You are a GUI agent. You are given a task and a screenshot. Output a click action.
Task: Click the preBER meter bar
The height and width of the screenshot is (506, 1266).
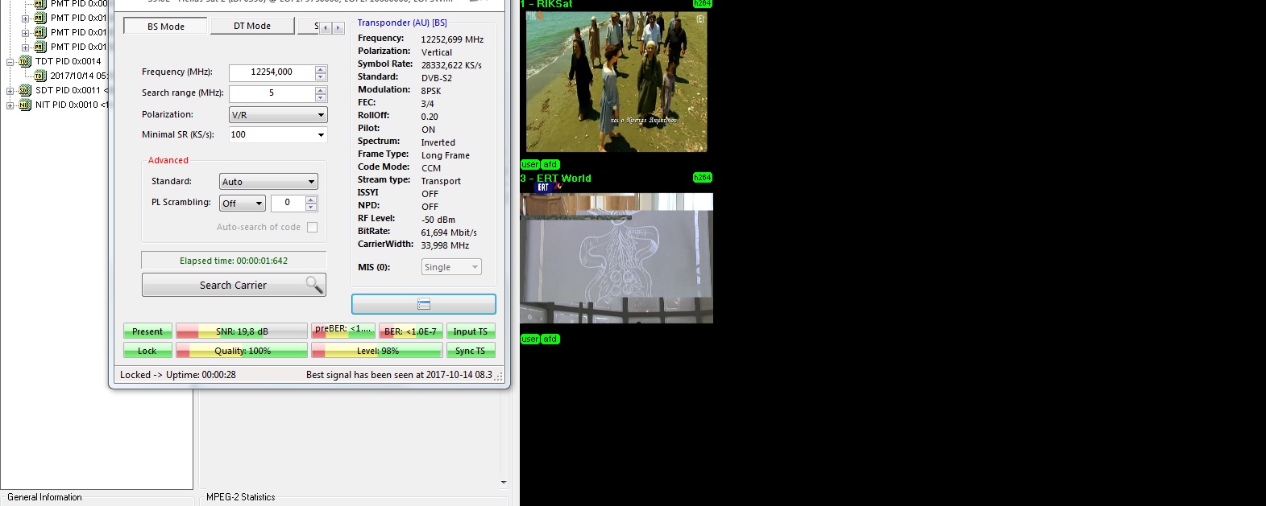(343, 331)
